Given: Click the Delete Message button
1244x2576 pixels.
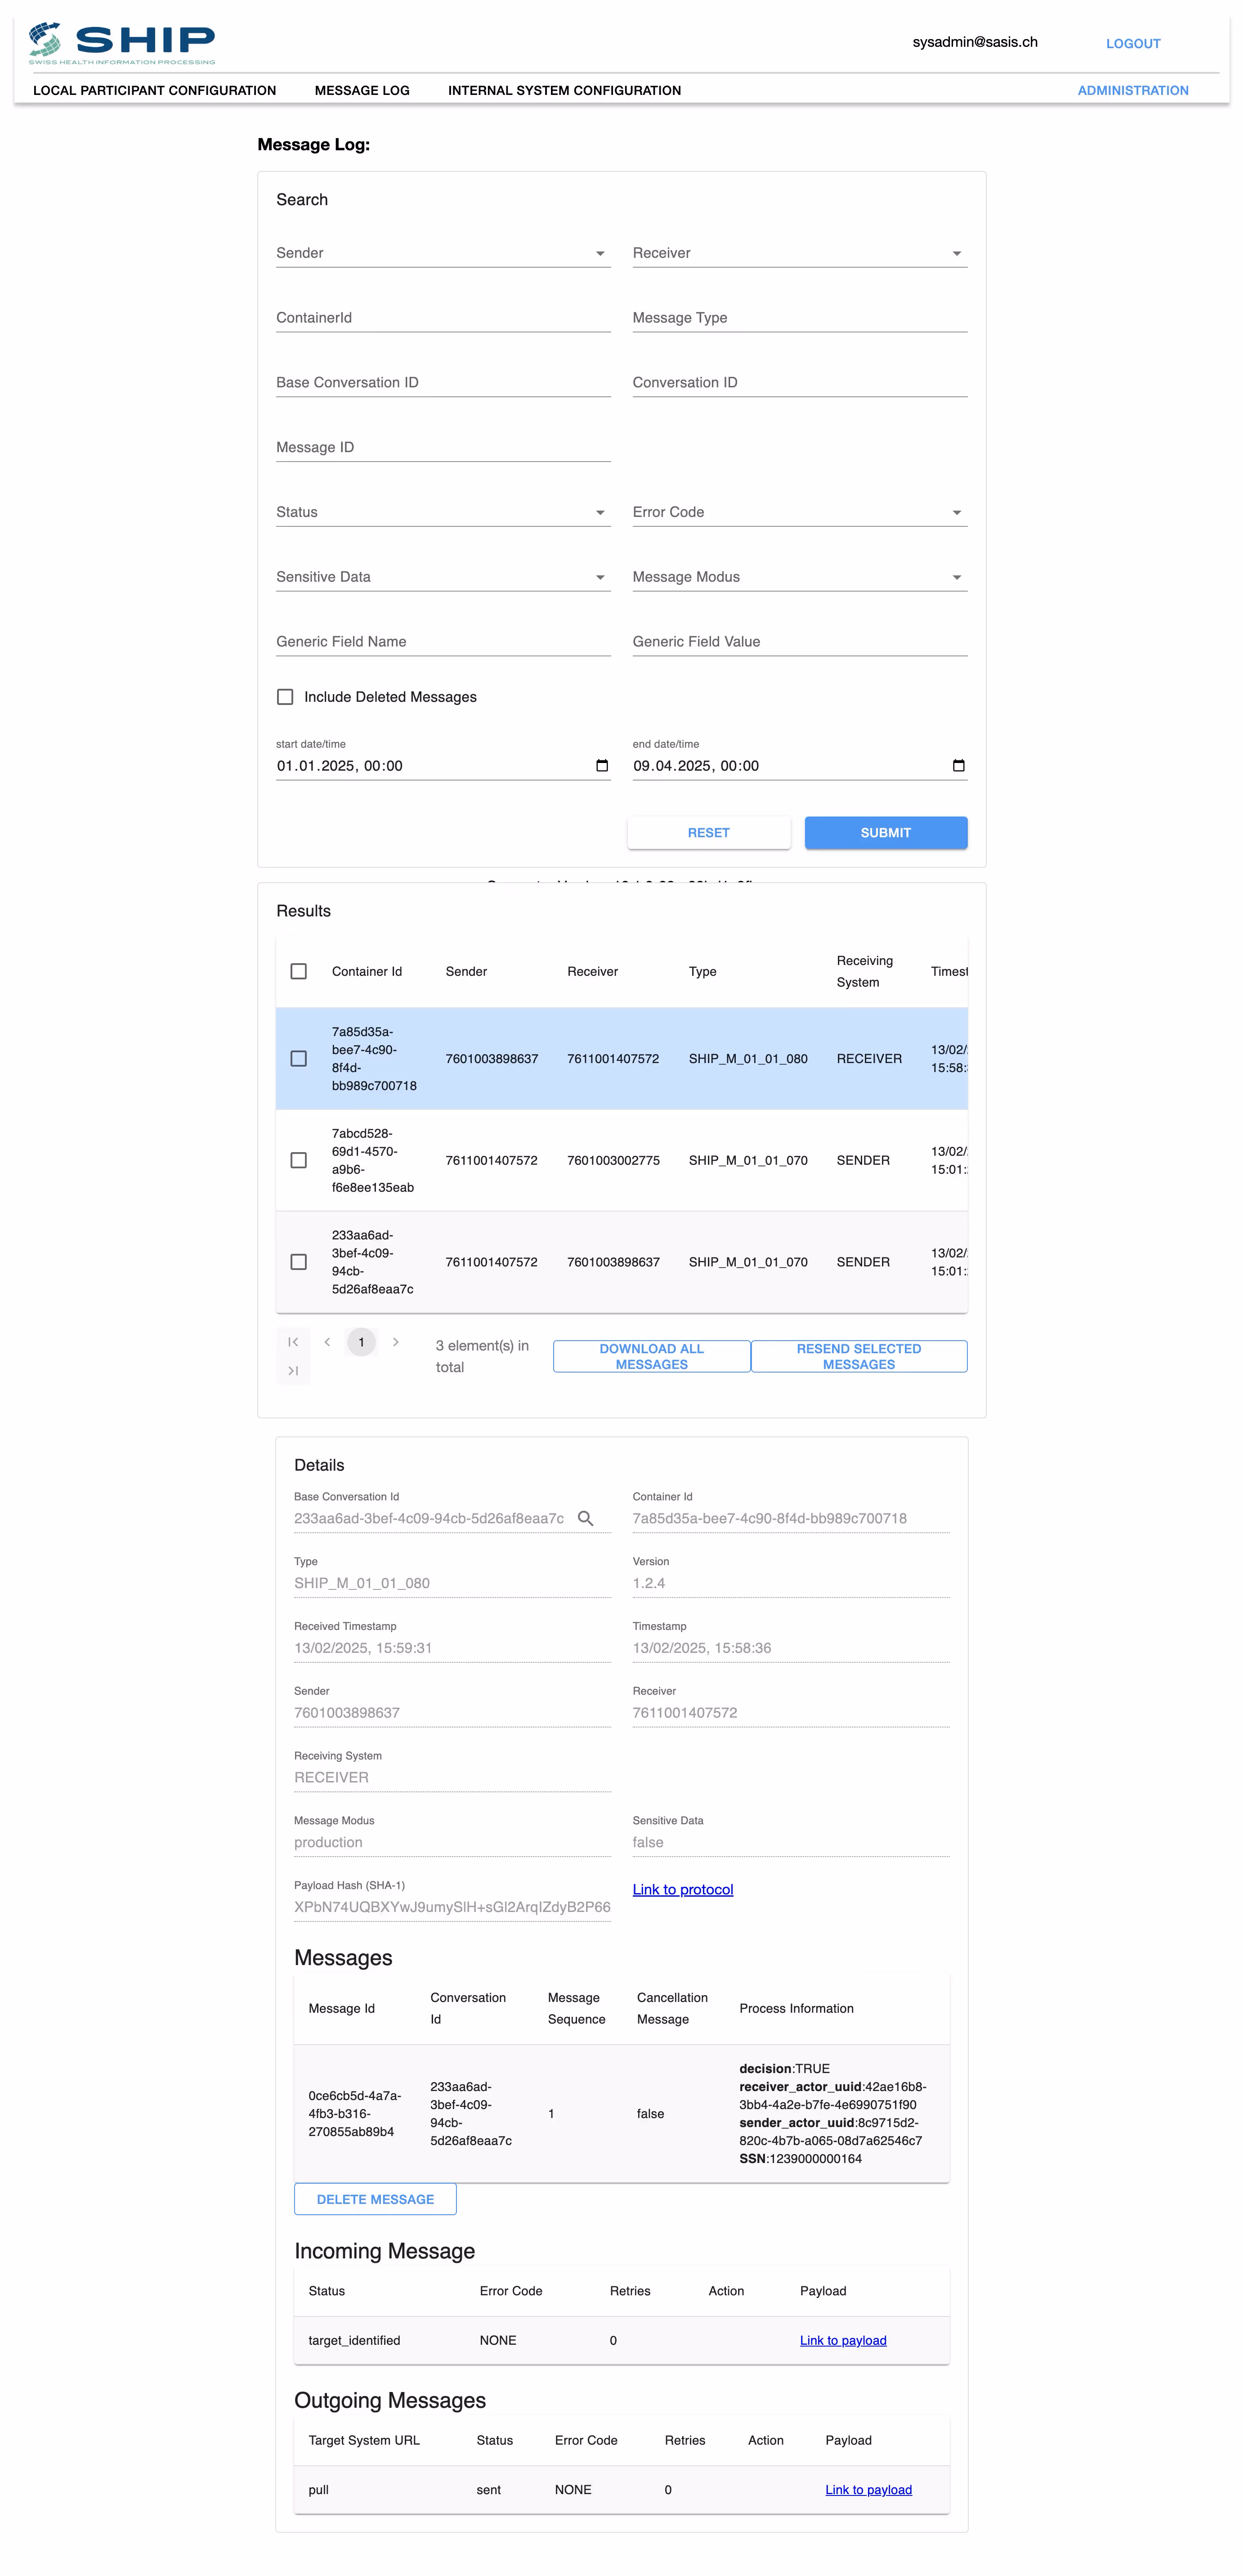Looking at the screenshot, I should point(375,2200).
